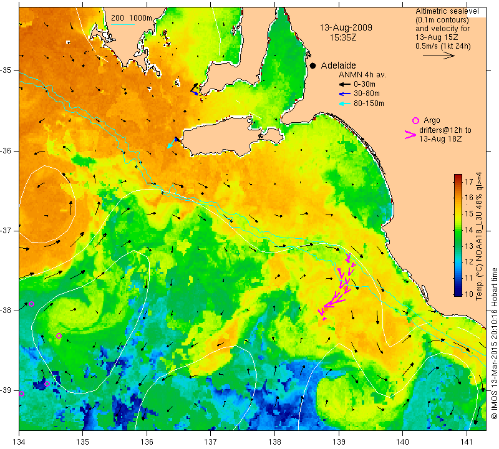Click the colorbar tick label 12
This screenshot has width=499, height=449.
click(469, 261)
